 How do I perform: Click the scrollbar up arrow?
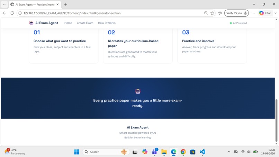click(276, 19)
